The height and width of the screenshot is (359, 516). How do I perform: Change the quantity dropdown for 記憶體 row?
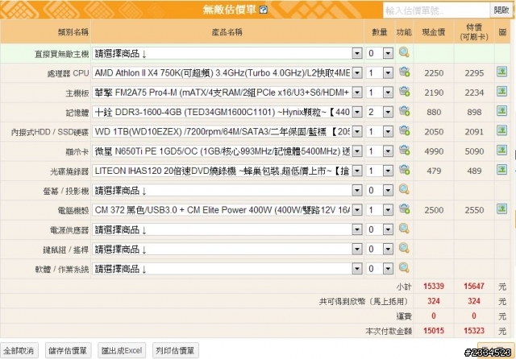380,112
